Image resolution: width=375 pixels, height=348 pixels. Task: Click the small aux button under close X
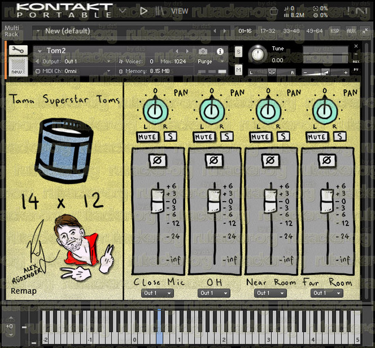click(x=356, y=62)
